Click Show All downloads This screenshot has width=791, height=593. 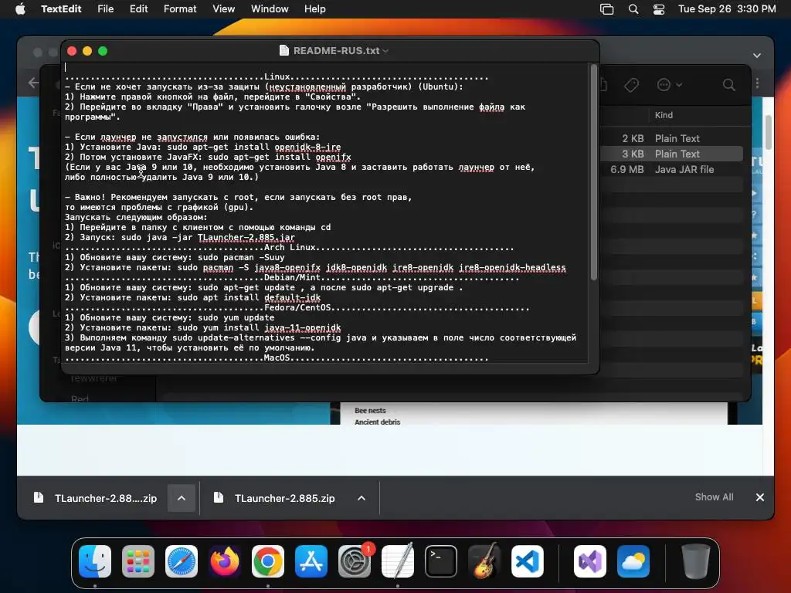click(714, 497)
